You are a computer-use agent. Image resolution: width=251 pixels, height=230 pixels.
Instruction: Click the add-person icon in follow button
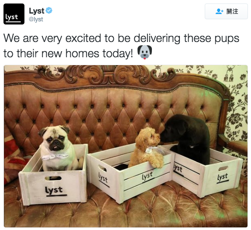219,11
